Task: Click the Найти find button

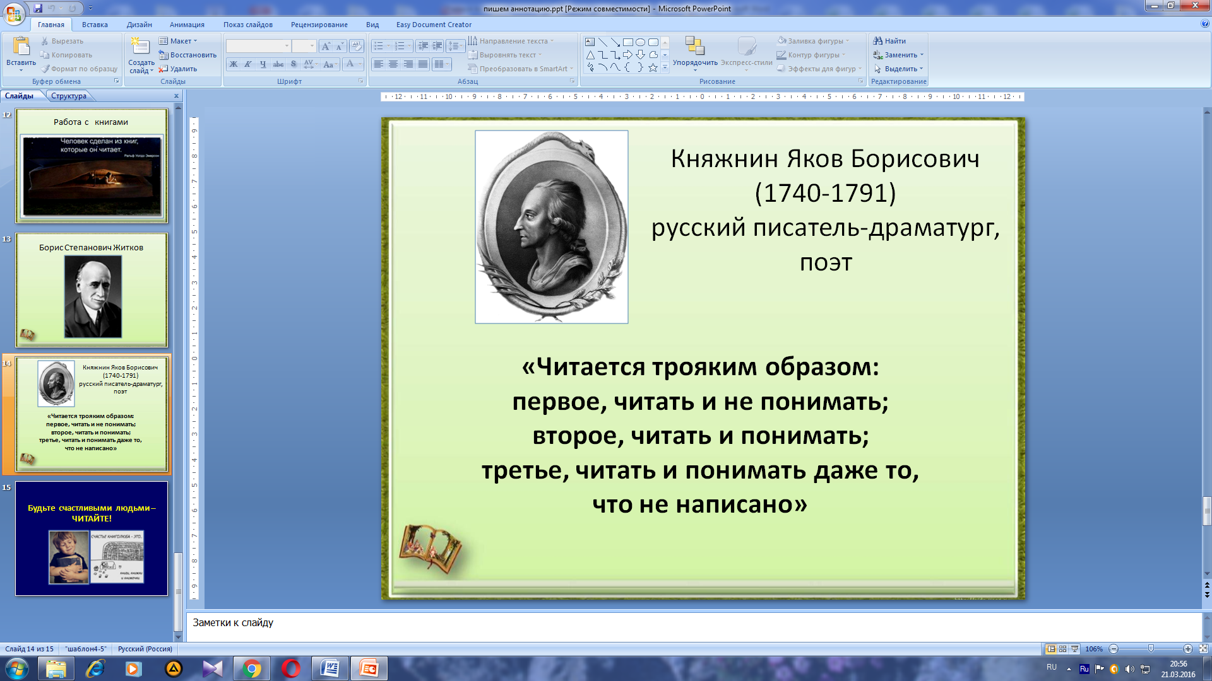Action: coord(889,41)
